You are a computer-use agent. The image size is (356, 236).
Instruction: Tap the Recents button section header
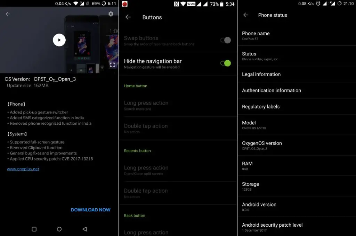(137, 151)
